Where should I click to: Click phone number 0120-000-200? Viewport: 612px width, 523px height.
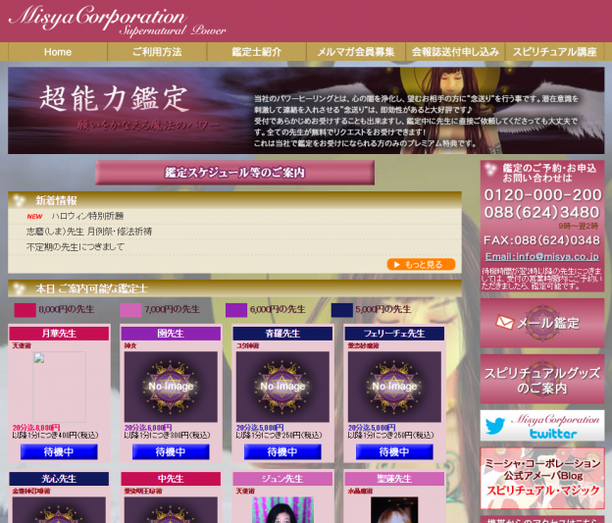542,194
